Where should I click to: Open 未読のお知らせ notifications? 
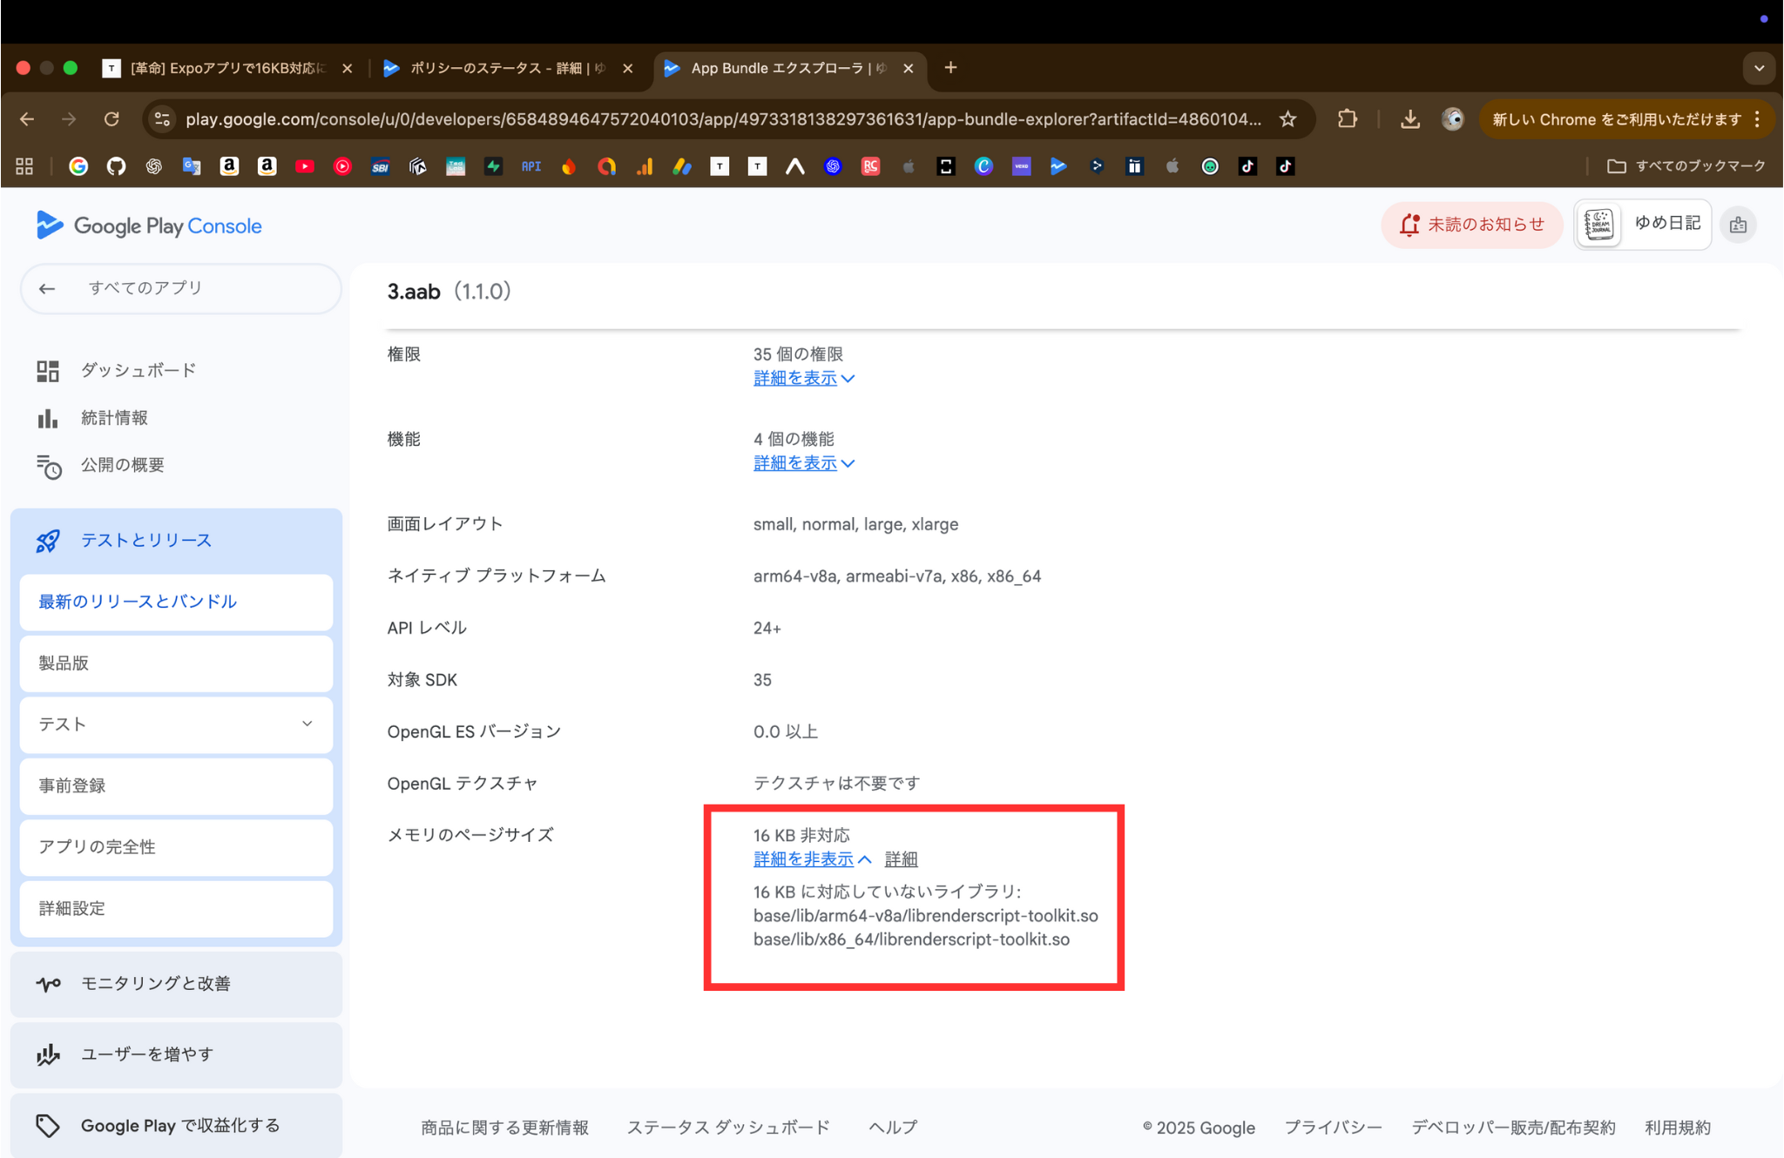1472,224
